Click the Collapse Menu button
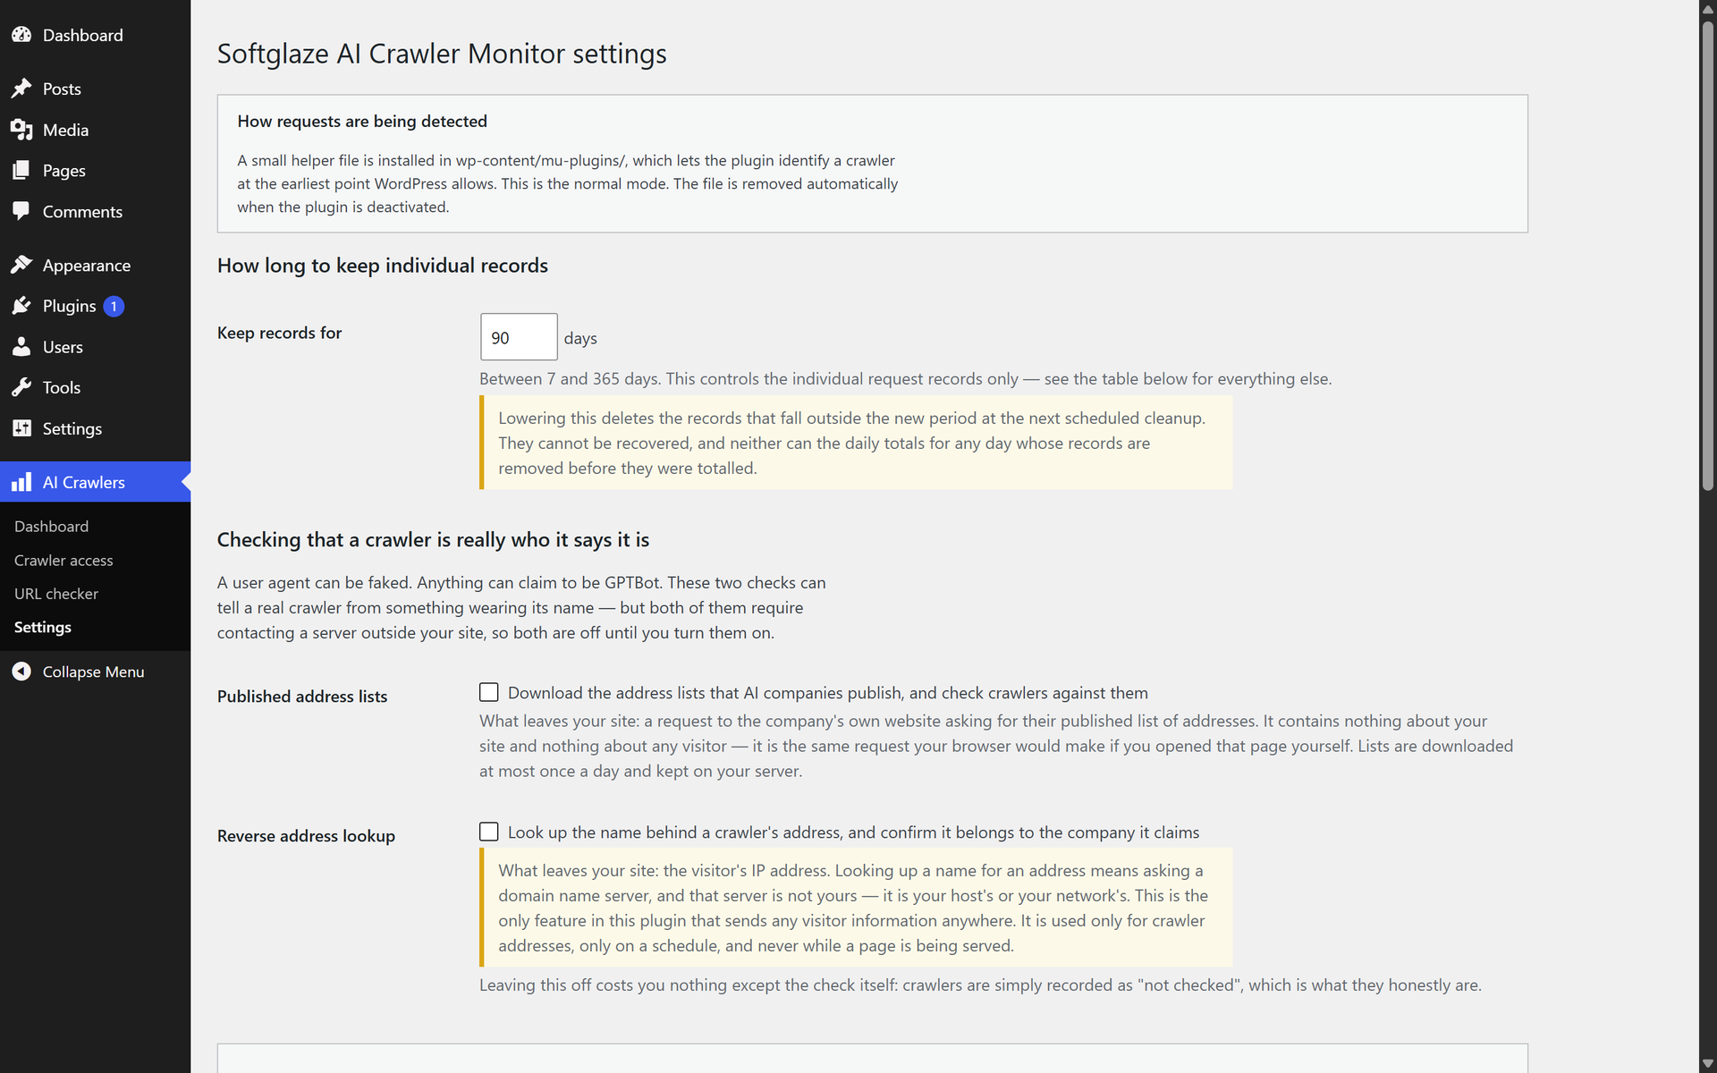 coord(95,672)
